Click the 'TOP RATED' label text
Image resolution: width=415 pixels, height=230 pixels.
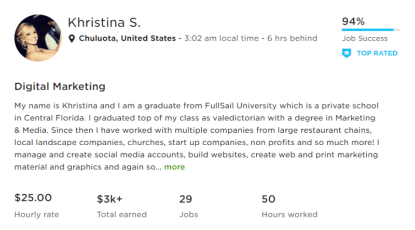coord(377,53)
